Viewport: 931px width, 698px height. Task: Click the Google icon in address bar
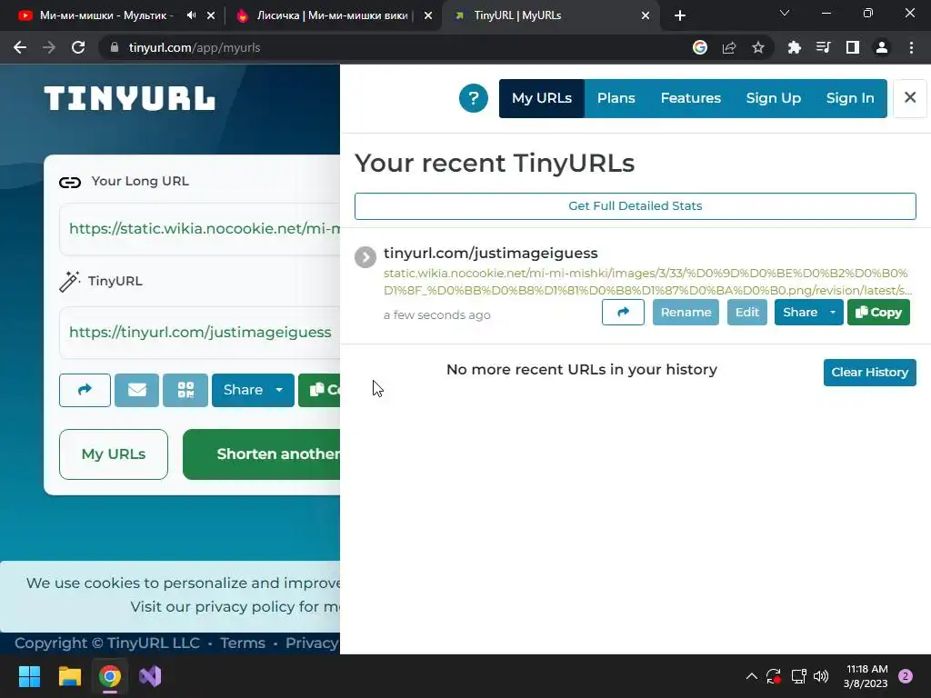pos(700,47)
